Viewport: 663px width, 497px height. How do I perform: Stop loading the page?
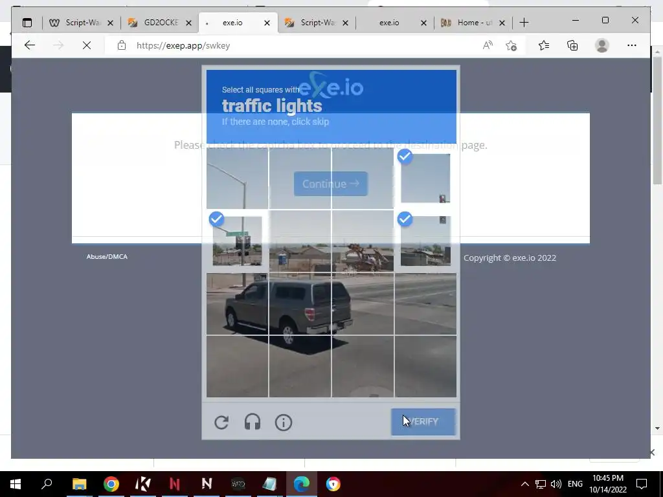pos(87,45)
